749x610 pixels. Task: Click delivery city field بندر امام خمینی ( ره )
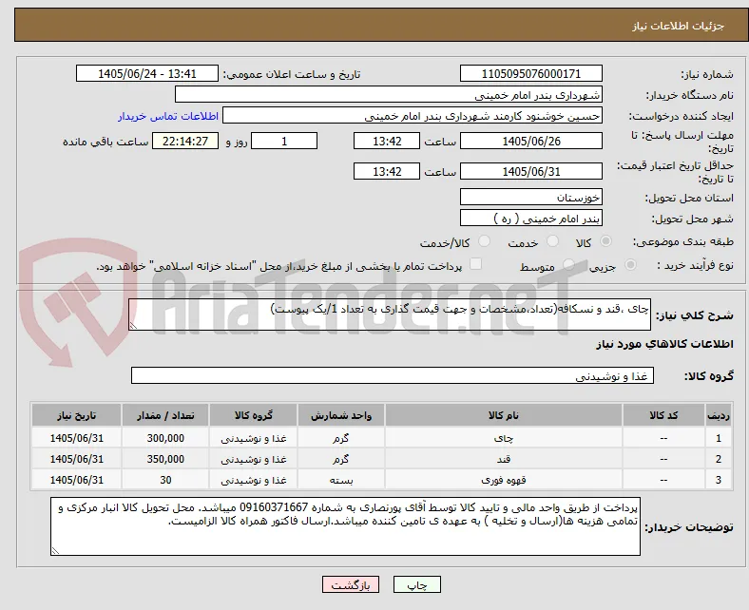click(530, 218)
